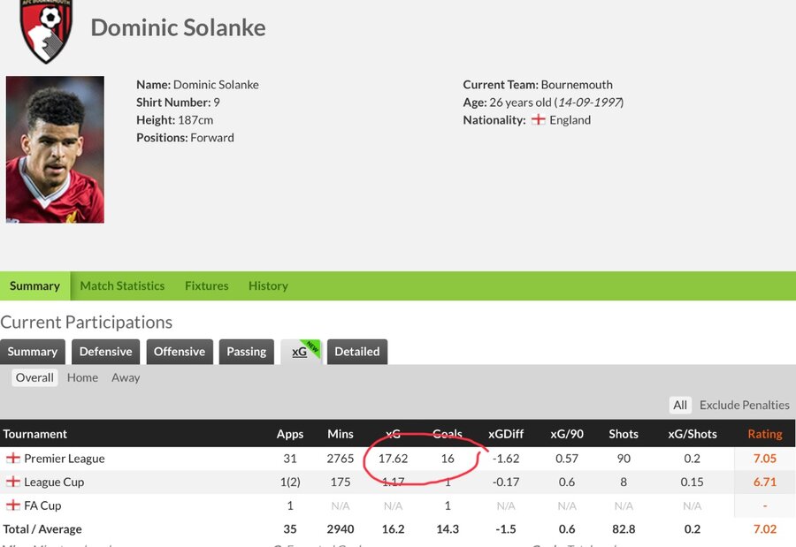This screenshot has height=547, width=796.
Task: Select the Passing stats button
Action: click(x=246, y=352)
